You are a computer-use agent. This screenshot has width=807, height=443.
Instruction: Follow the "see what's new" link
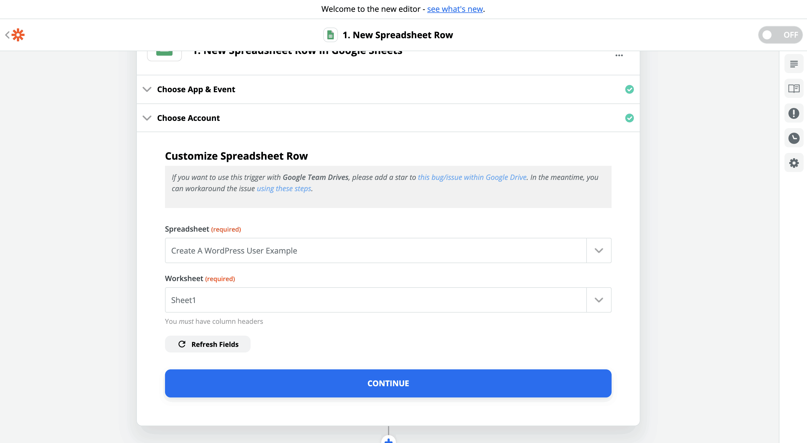point(455,9)
